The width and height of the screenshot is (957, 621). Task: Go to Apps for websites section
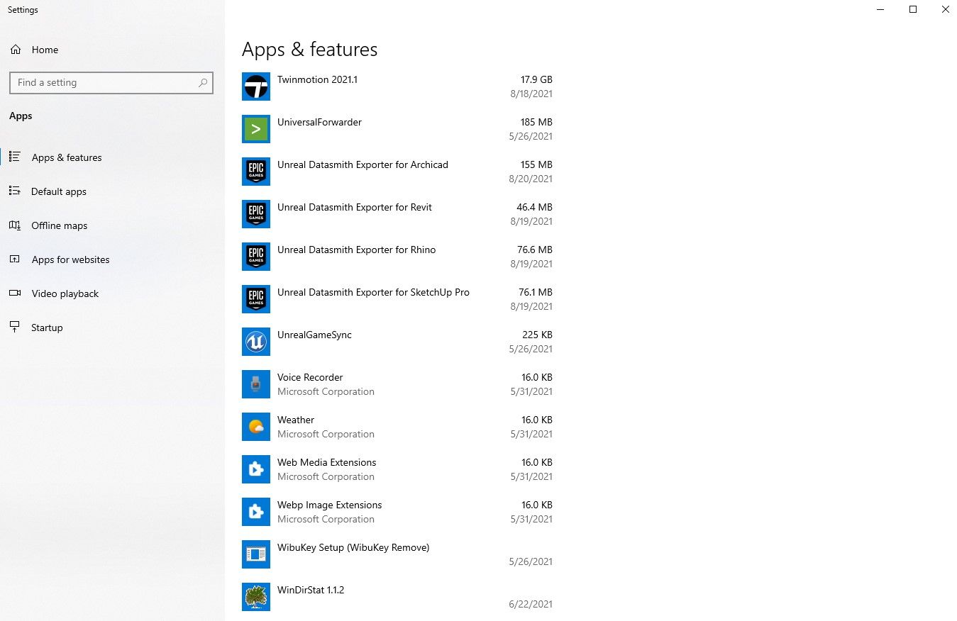tap(70, 259)
